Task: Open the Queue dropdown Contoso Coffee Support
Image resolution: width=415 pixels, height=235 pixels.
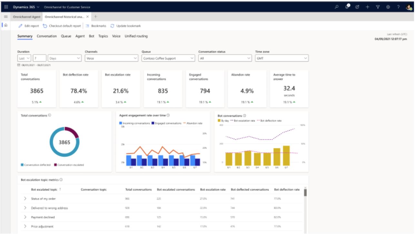Action: pyautogui.click(x=168, y=58)
